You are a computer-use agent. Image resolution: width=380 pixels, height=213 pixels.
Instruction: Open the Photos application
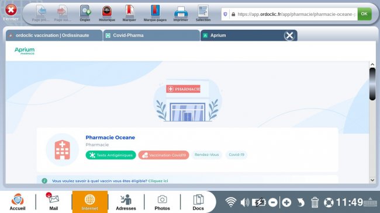[162, 202]
